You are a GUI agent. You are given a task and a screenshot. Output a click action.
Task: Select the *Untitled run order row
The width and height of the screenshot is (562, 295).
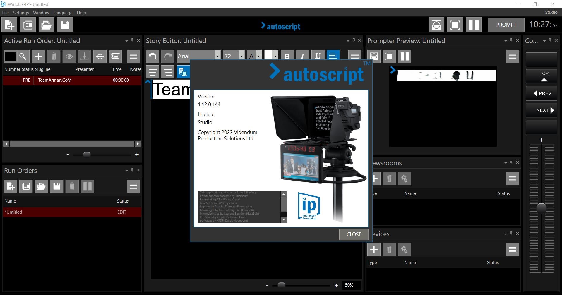72,212
